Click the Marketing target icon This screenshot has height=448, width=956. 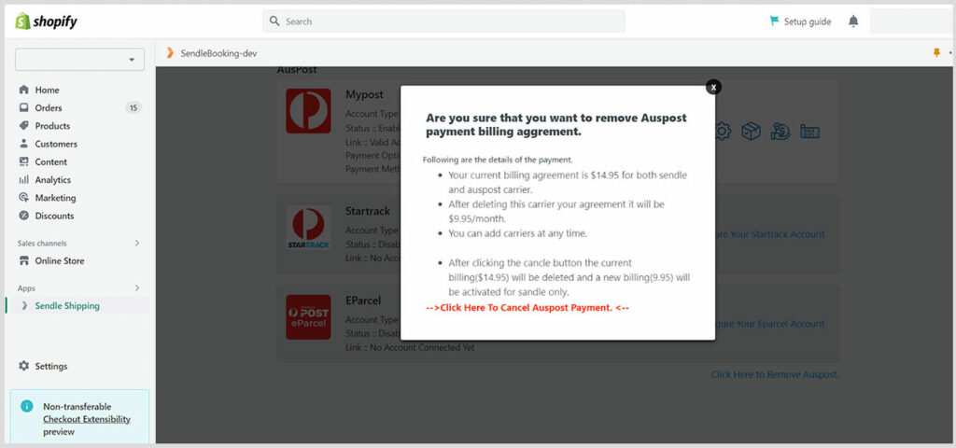point(23,198)
